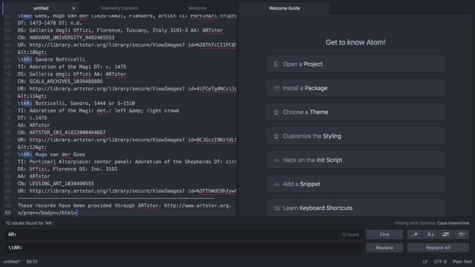
Task: Click the text 'Sandro Botticelli' on line 68
Action: pyautogui.click(x=60, y=59)
